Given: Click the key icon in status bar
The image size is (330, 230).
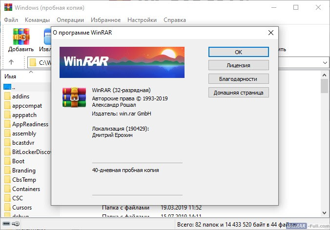Looking at the screenshot, I should [x=16, y=224].
